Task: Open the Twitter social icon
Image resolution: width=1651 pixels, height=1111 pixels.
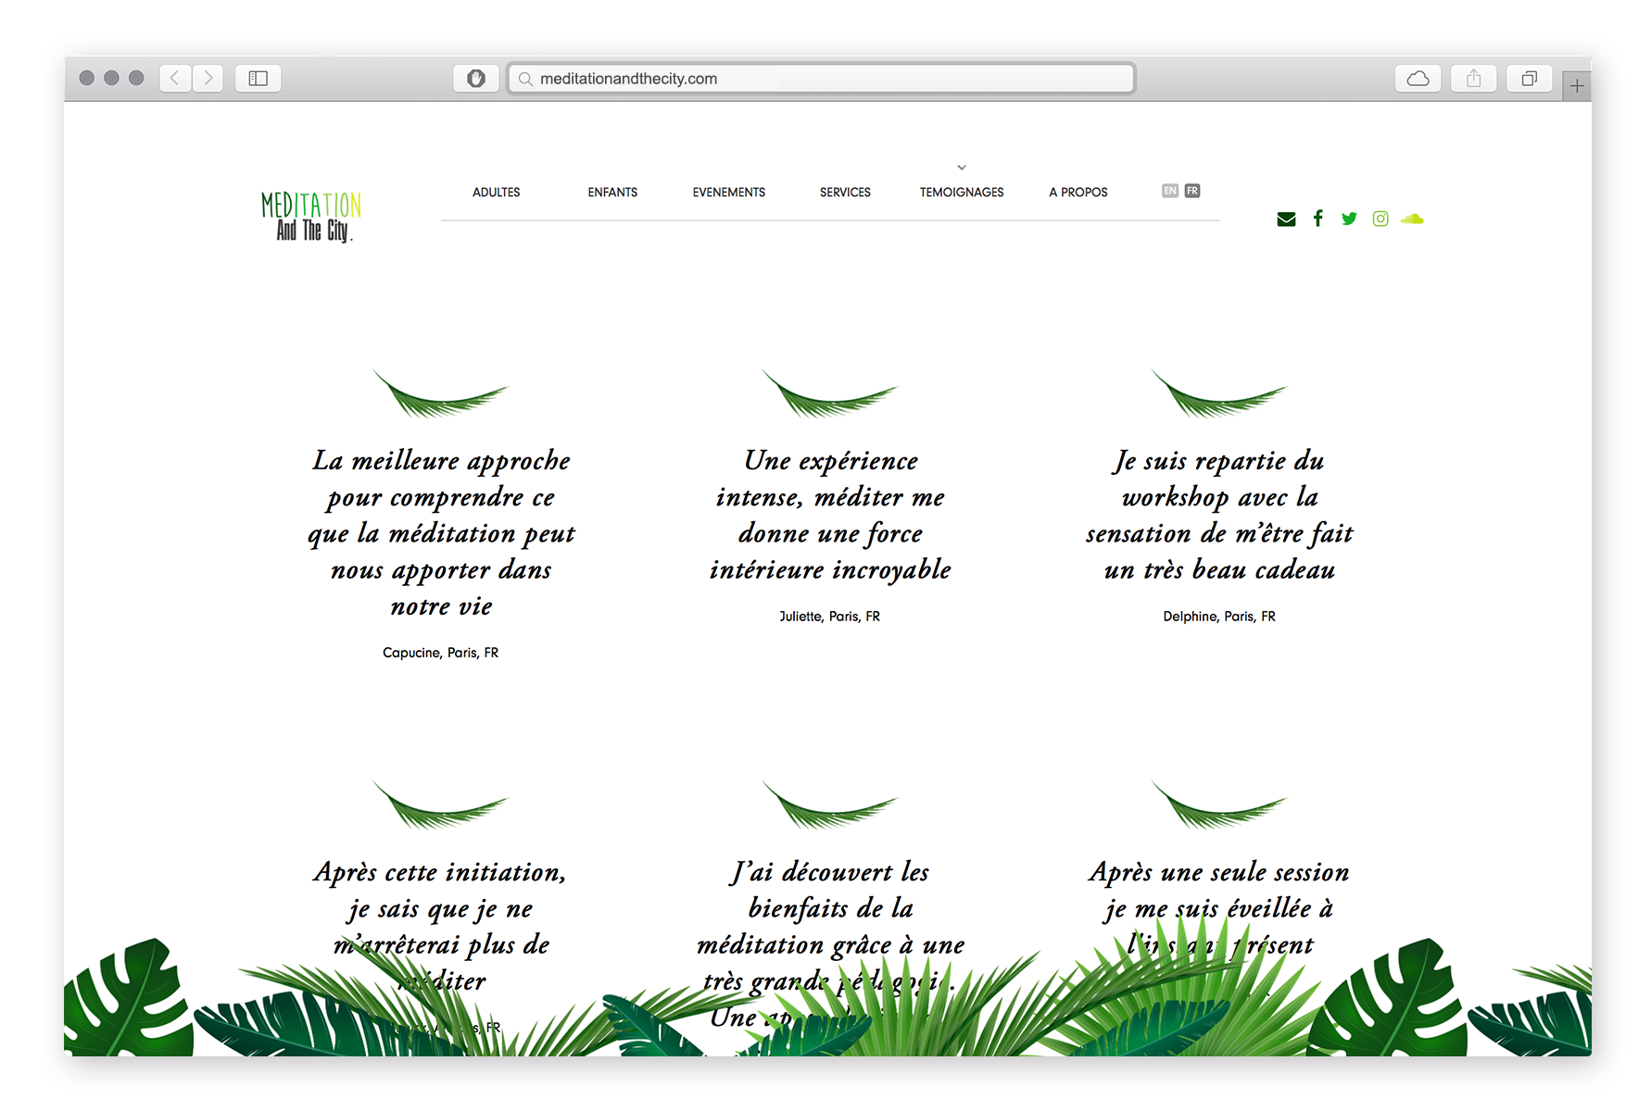Action: 1349,219
